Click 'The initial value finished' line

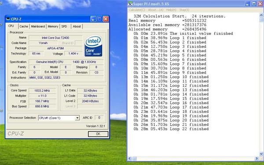tap(183, 34)
